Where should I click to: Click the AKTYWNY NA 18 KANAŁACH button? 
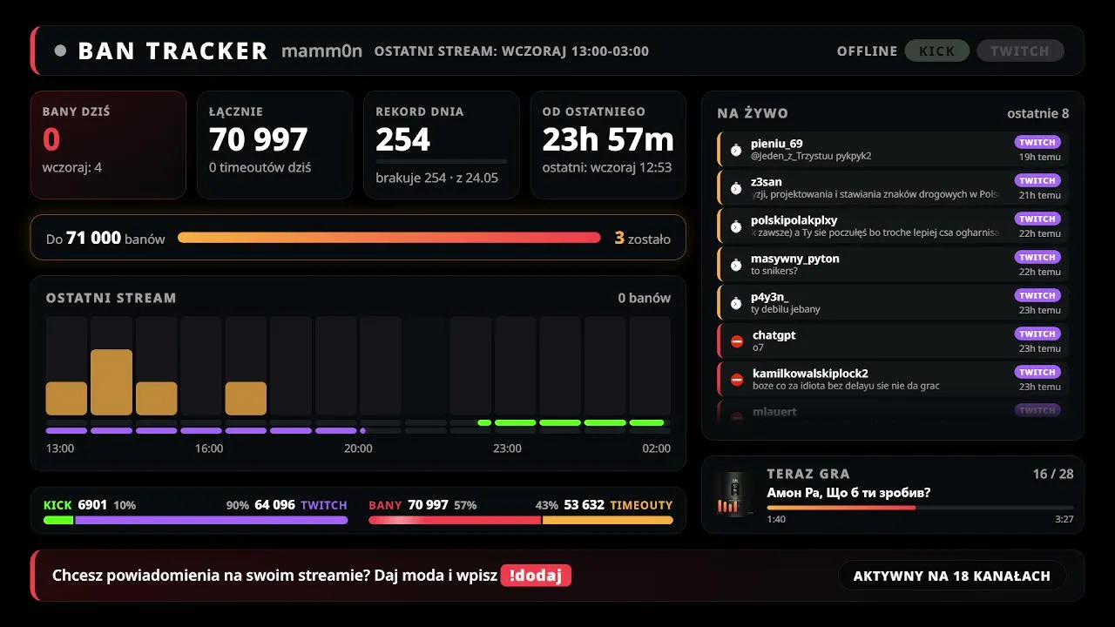point(952,576)
